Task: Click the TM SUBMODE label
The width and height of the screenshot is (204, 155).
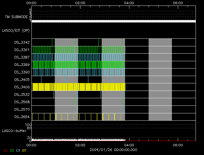Action: pyautogui.click(x=16, y=17)
